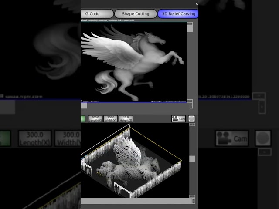Click the heightmap horizontal scroll-right arrow
Image resolution: width=279 pixels, height=209 pixels.
(x=191, y=105)
